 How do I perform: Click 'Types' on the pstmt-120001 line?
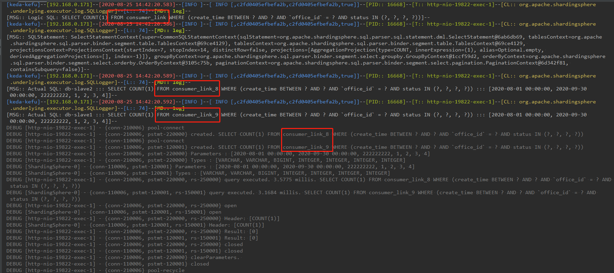click(183, 173)
